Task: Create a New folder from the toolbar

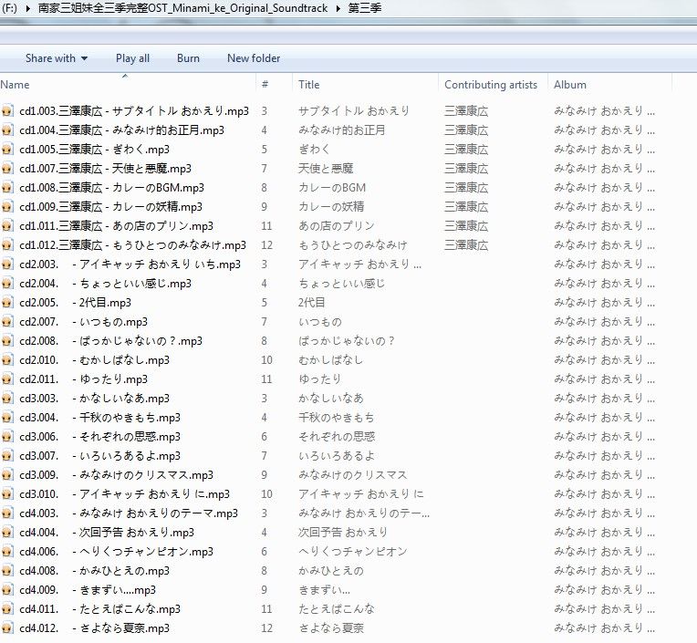Action: coord(254,58)
